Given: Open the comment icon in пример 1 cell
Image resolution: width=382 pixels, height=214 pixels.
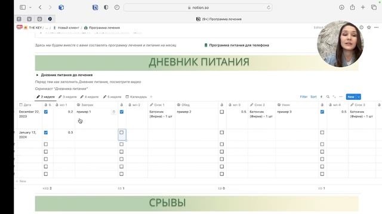Looking at the screenshot, I should click(113, 112).
